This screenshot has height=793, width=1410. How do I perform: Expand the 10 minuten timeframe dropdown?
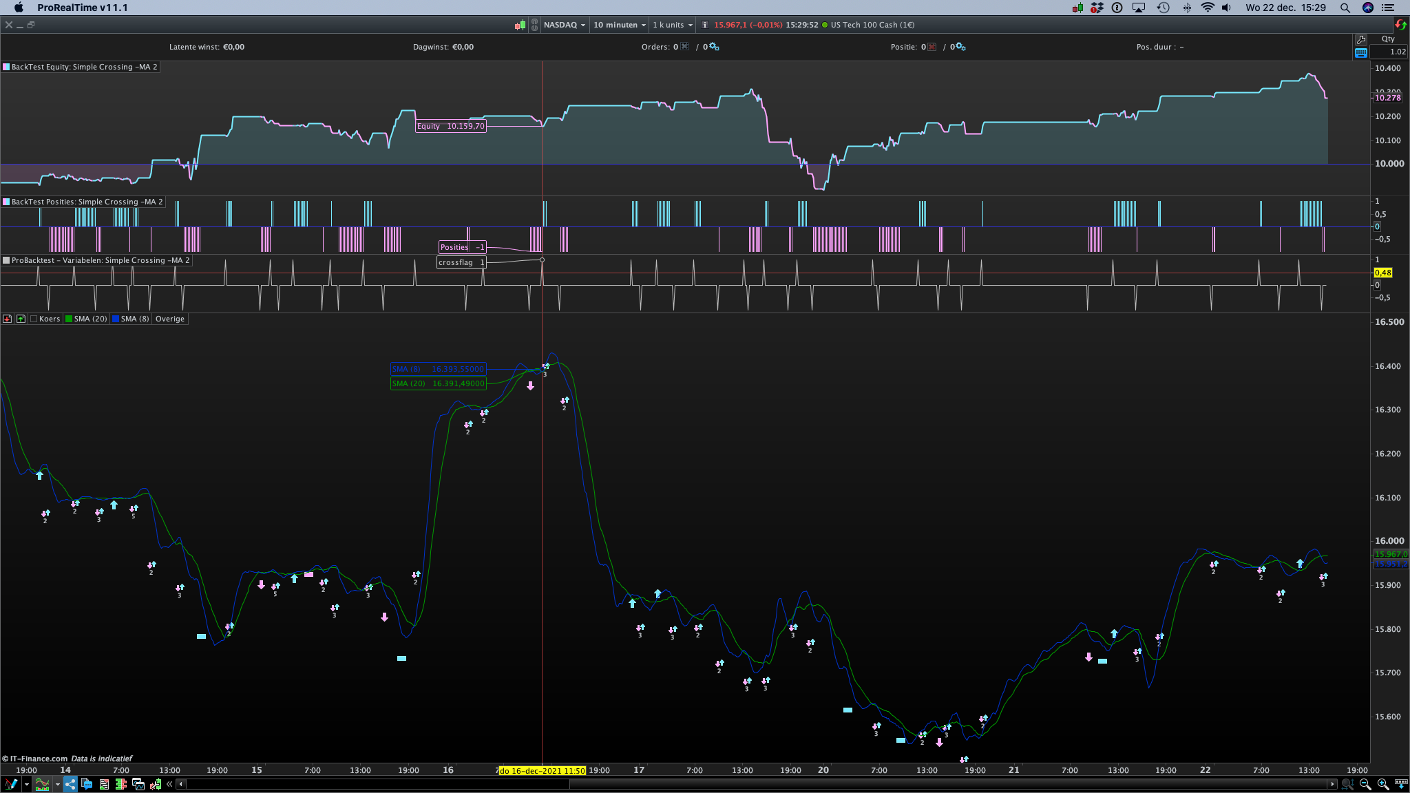[x=620, y=25]
